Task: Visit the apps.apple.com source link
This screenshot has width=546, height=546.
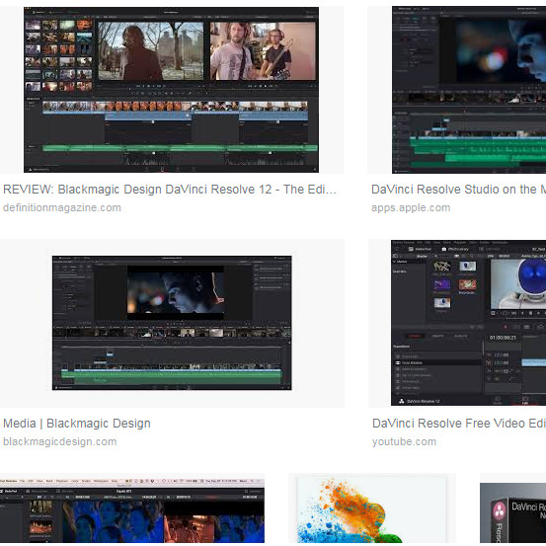Action: (411, 208)
